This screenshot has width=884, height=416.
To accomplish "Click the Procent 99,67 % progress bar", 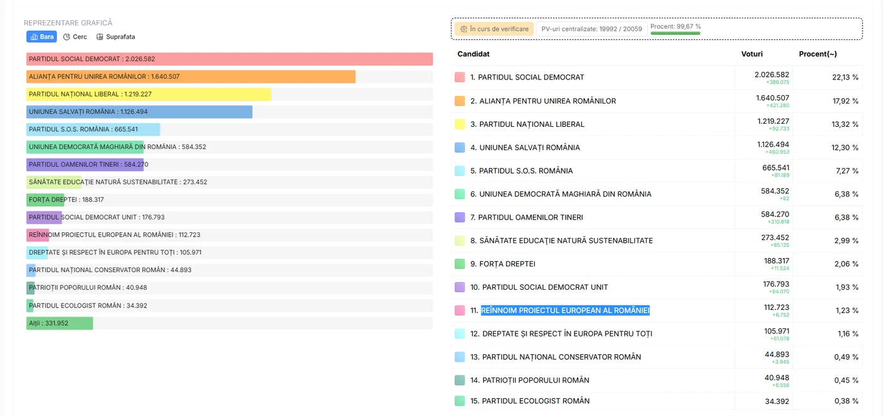I will click(675, 33).
